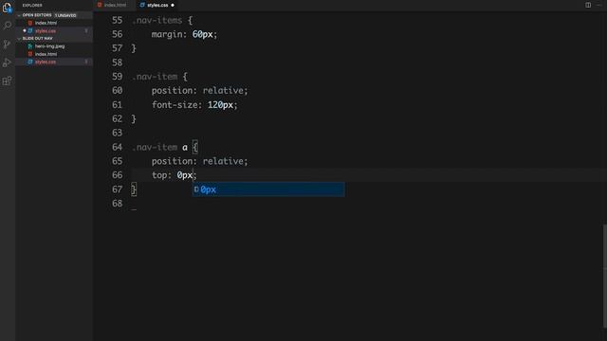This screenshot has width=607, height=341.
Task: Open the Run and Debug view
Action: (7, 63)
